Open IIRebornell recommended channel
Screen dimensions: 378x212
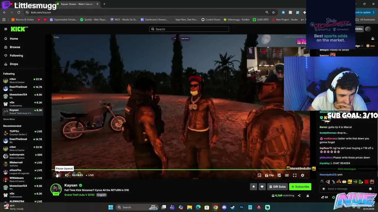(x=23, y=164)
